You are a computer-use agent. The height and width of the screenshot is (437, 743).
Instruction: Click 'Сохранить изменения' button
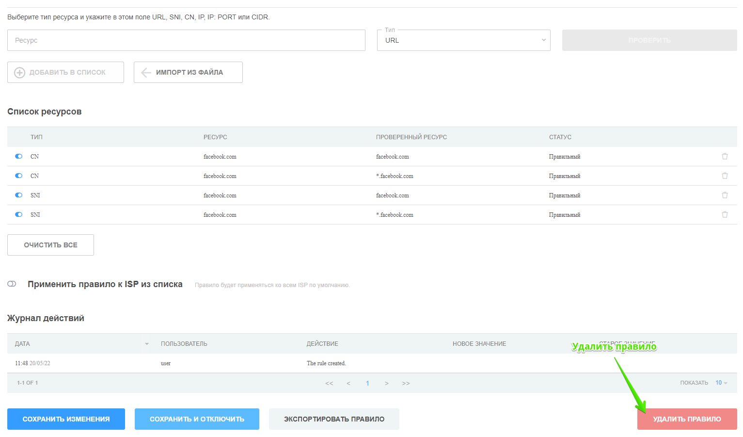point(66,419)
